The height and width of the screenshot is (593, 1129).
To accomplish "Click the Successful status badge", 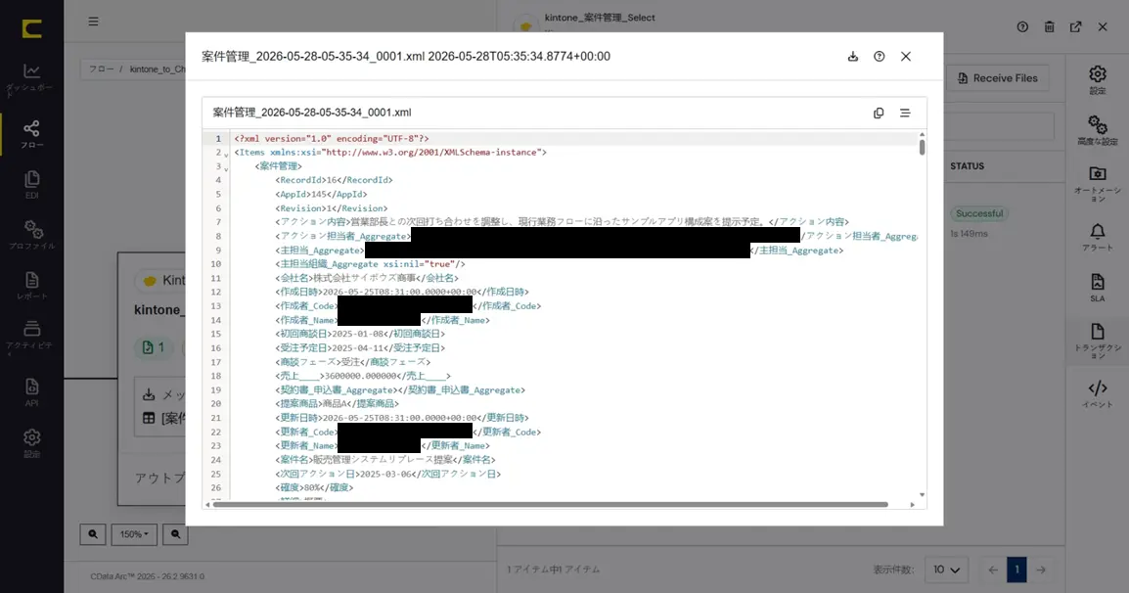I will [979, 214].
